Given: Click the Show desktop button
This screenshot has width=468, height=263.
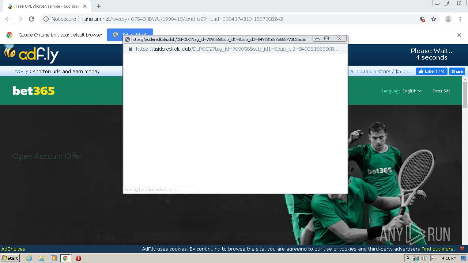Looking at the screenshot, I should click(x=464, y=258).
